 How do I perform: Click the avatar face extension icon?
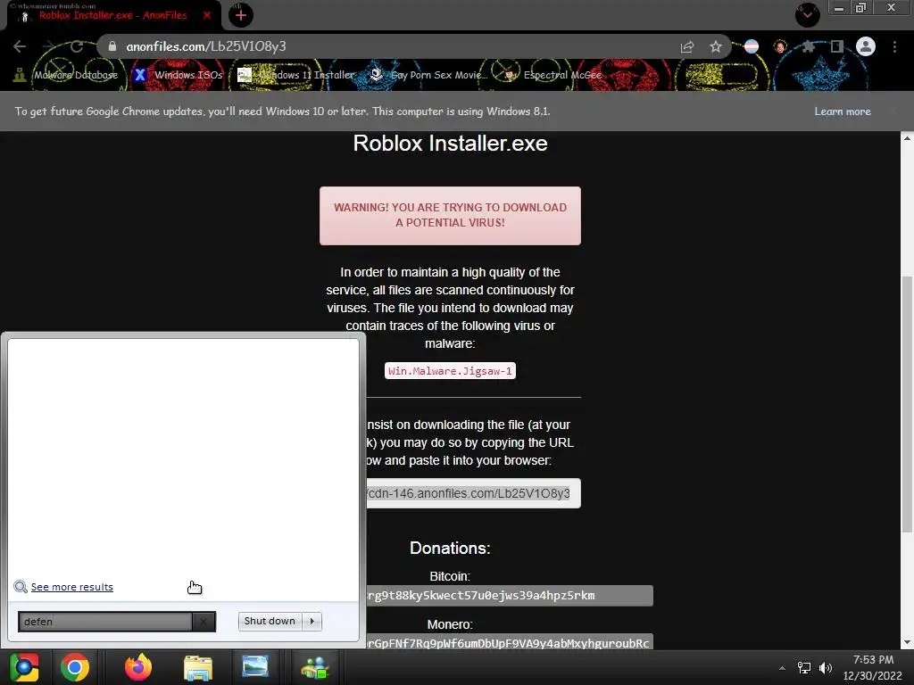780,46
